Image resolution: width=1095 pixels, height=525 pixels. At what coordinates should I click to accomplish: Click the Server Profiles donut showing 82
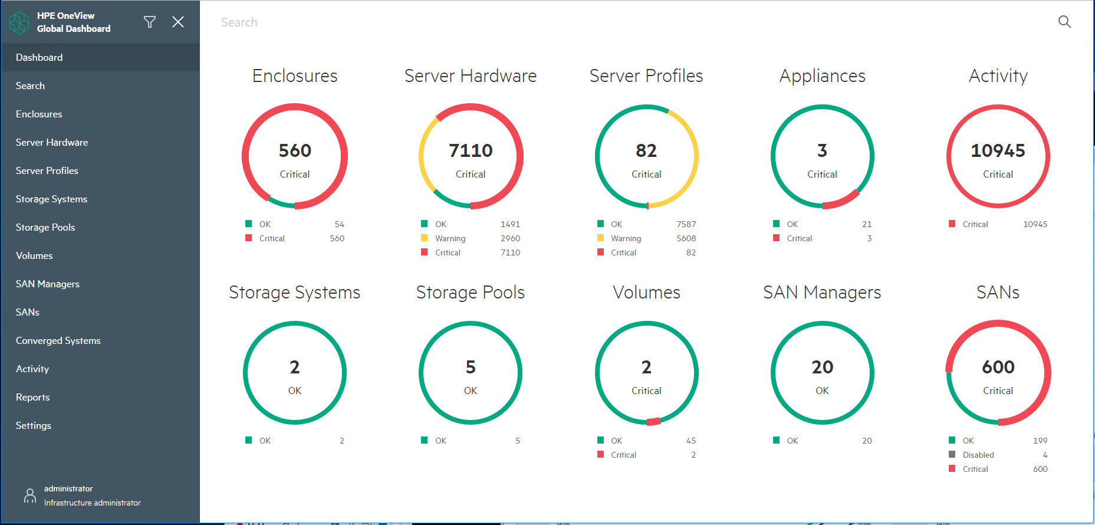pyautogui.click(x=646, y=156)
